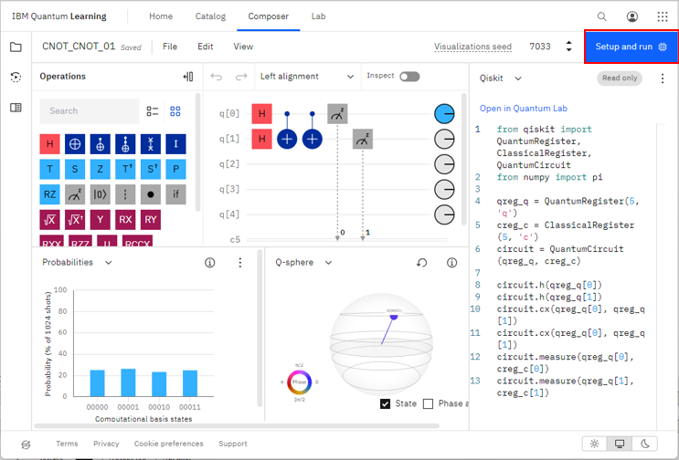The width and height of the screenshot is (679, 460).
Task: Adjust visualizations seed stepper arrows
Action: tap(569, 47)
